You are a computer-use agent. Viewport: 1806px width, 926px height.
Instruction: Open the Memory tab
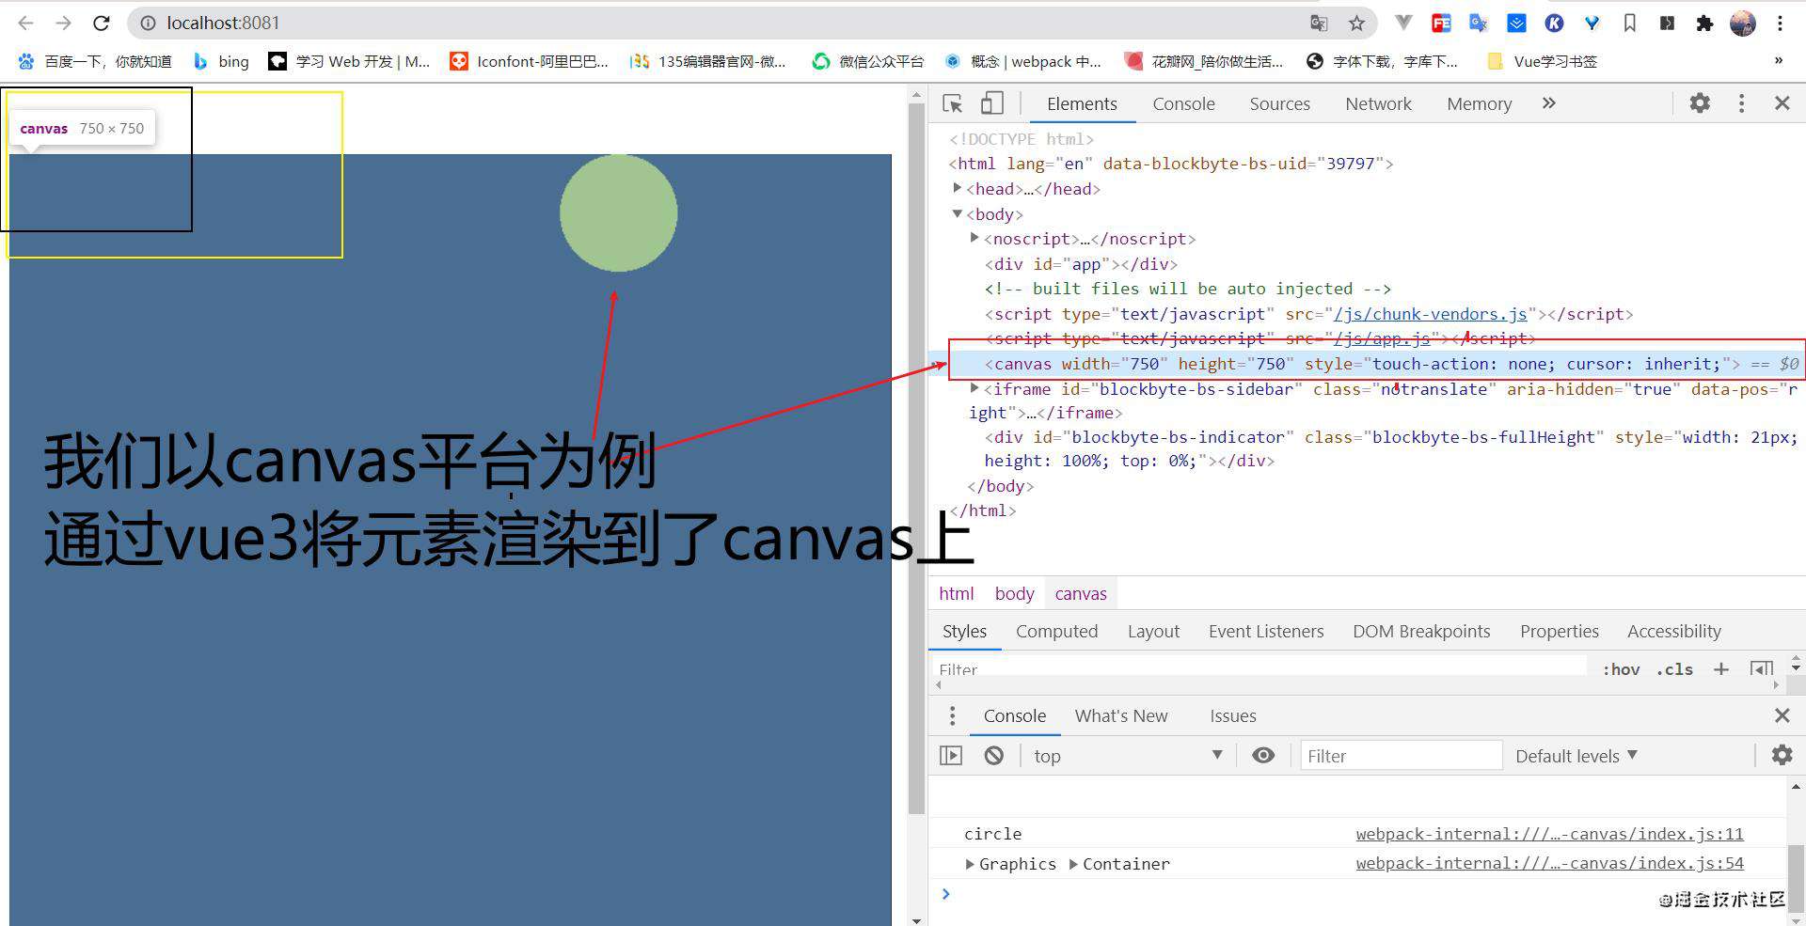pos(1479,103)
